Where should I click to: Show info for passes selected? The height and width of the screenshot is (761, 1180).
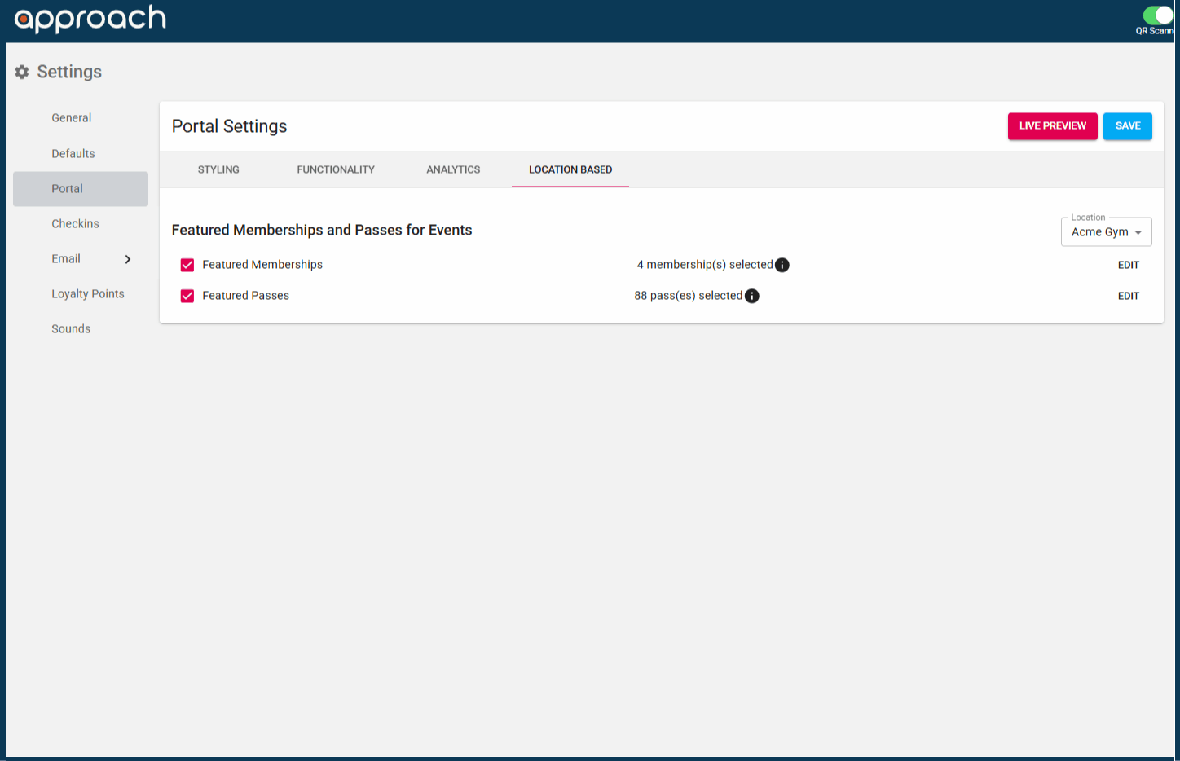point(752,296)
